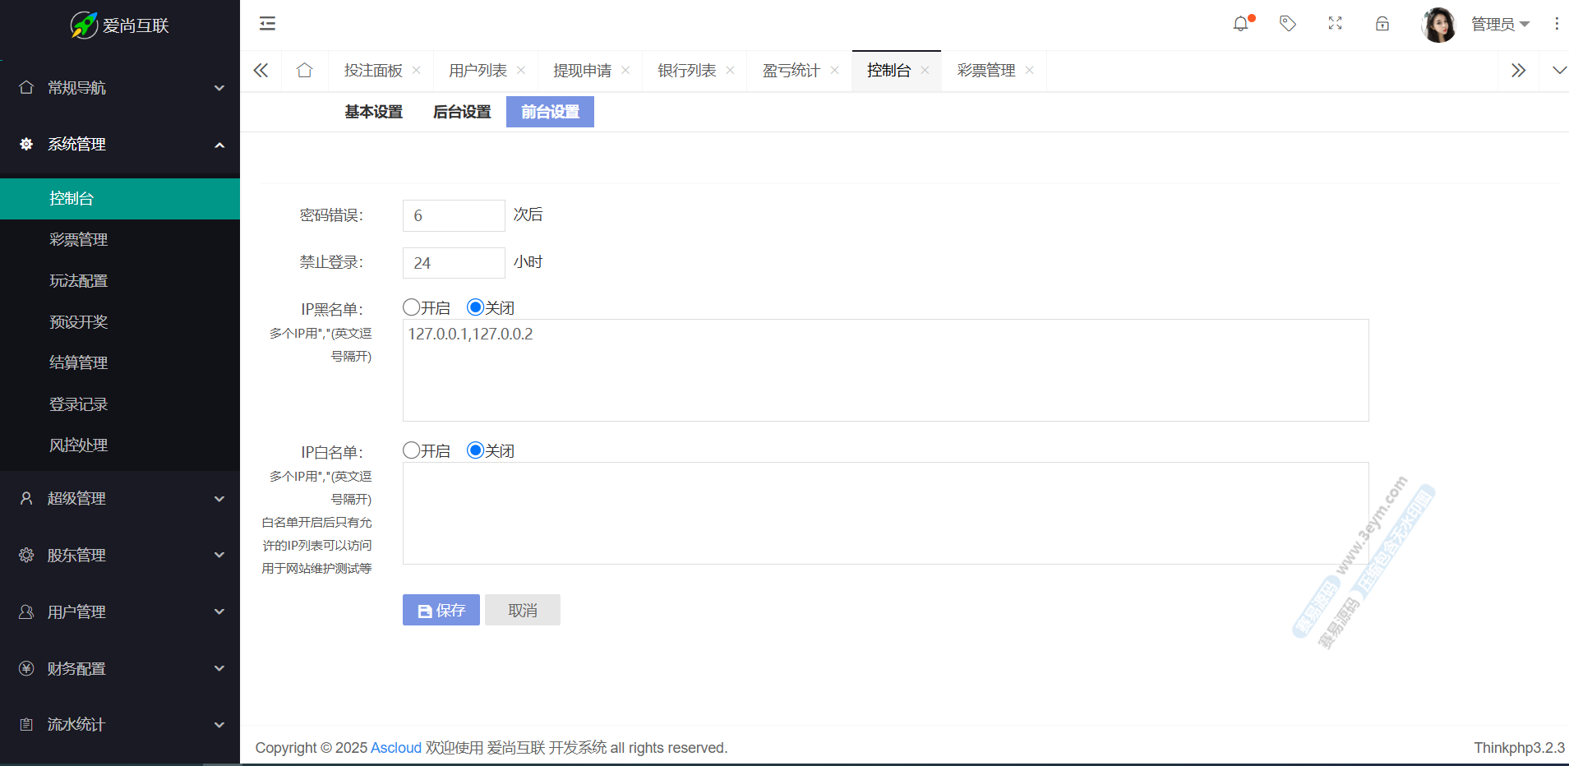Enable the IP黑名单 开启 radio option
This screenshot has height=766, width=1569.
coord(412,307)
